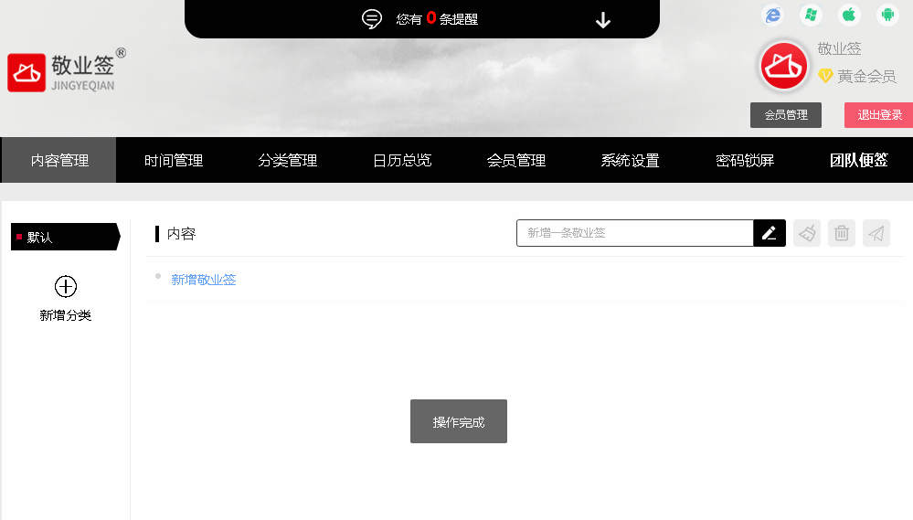Switch to the 时间管理 tab
Screen dimensions: 913x520
174,160
